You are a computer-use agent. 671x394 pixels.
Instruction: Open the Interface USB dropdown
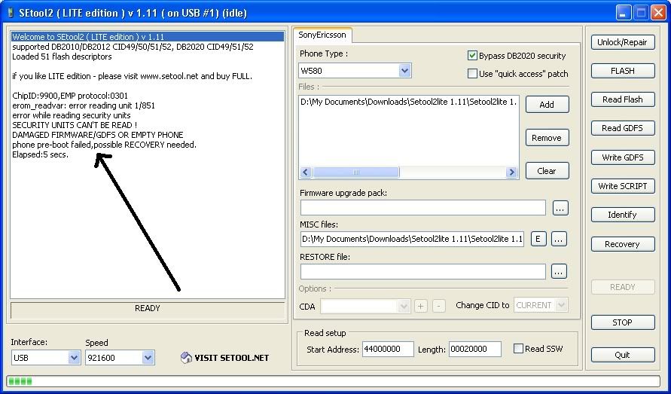(x=74, y=358)
